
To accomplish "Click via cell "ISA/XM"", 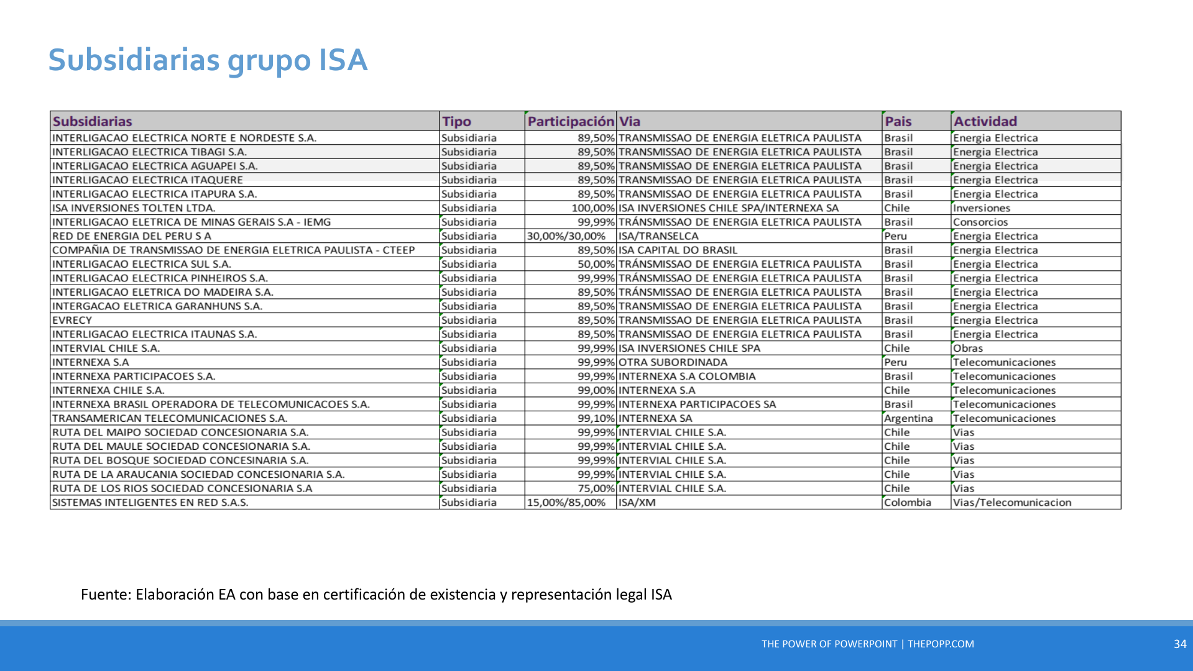I will tap(749, 503).
